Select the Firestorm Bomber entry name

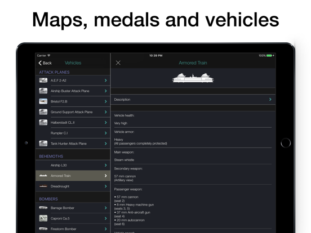[x=64, y=229]
